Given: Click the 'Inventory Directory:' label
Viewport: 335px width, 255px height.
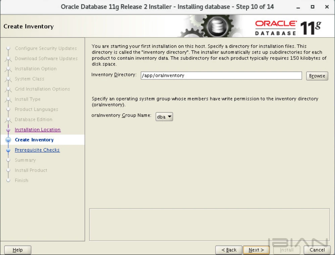Looking at the screenshot, I should coord(114,75).
